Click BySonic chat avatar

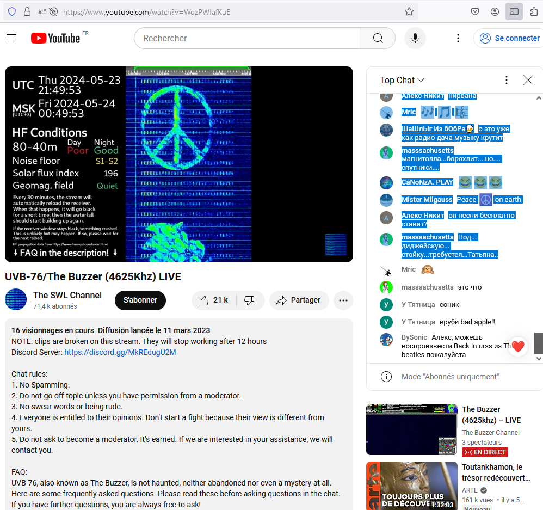pyautogui.click(x=386, y=340)
